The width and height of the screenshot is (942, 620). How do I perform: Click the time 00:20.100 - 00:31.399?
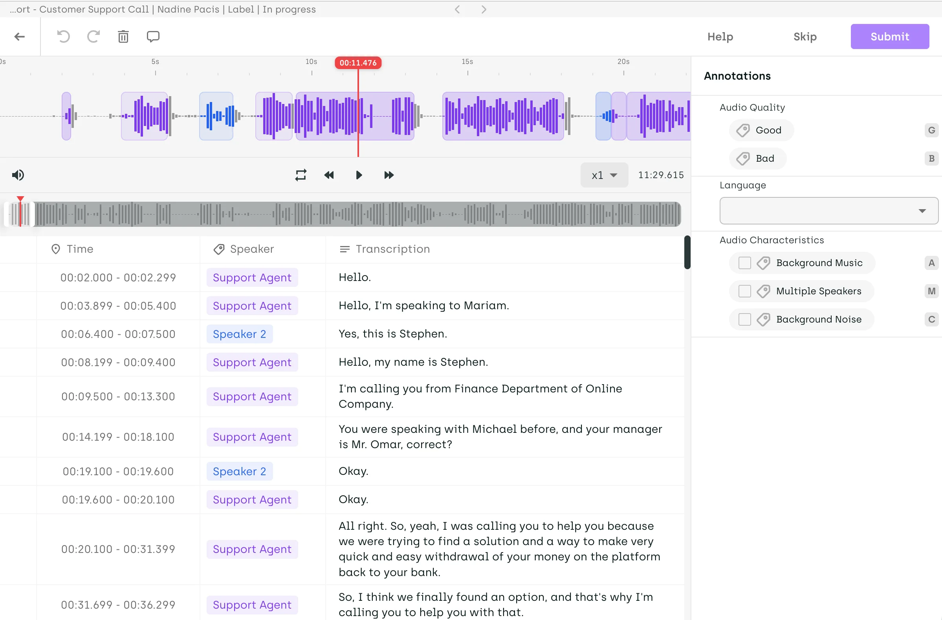pyautogui.click(x=118, y=549)
